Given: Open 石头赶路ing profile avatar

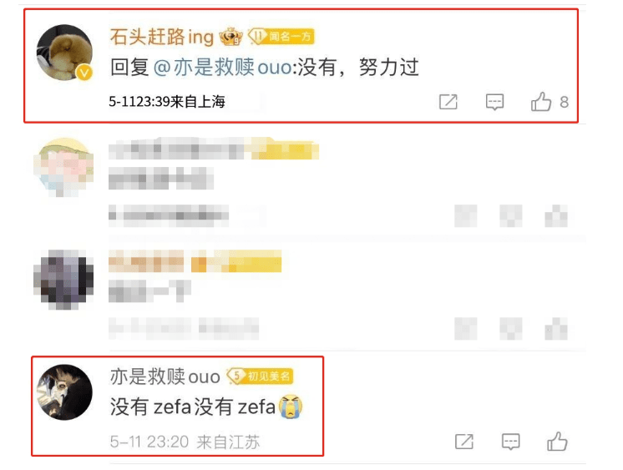Looking at the screenshot, I should pyautogui.click(x=64, y=53).
